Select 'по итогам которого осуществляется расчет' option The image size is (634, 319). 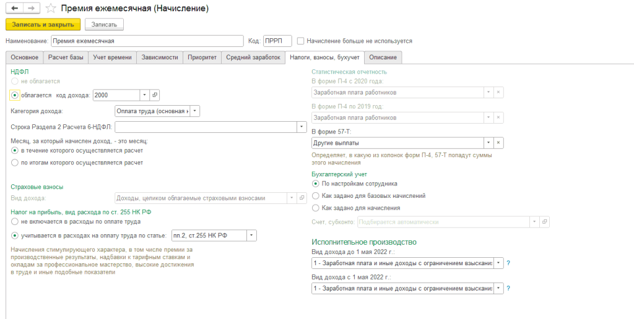click(x=15, y=163)
